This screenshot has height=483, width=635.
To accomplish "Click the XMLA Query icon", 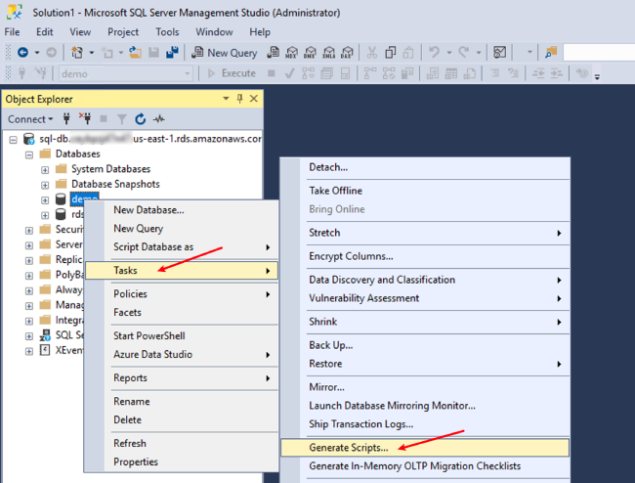I will click(x=329, y=52).
